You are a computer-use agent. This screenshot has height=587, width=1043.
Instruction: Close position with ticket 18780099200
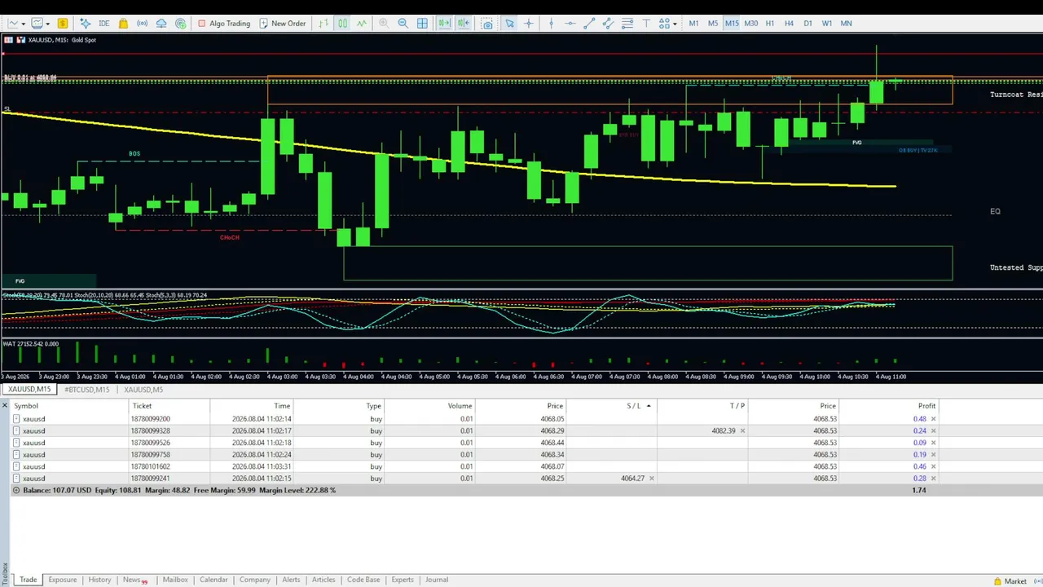(x=933, y=419)
